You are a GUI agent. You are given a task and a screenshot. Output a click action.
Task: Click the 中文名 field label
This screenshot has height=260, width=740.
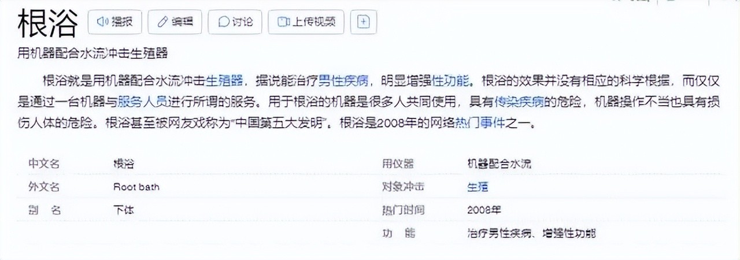[x=44, y=164]
